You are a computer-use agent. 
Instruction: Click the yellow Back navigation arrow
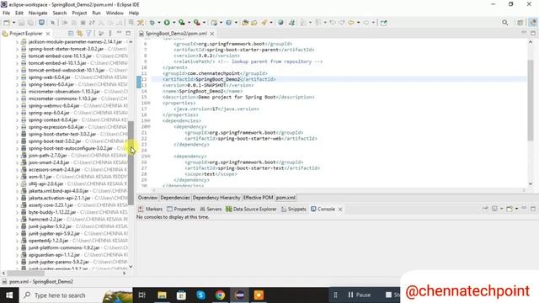(351, 23)
